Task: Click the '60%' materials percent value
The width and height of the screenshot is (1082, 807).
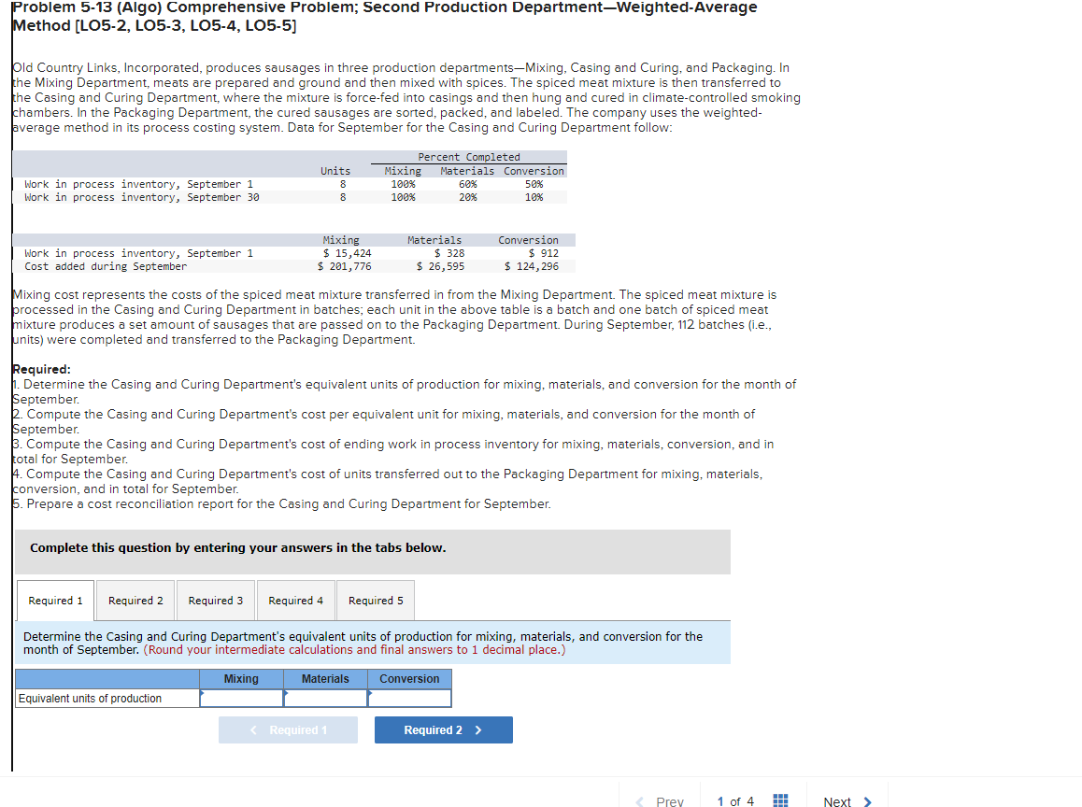Action: (x=468, y=184)
